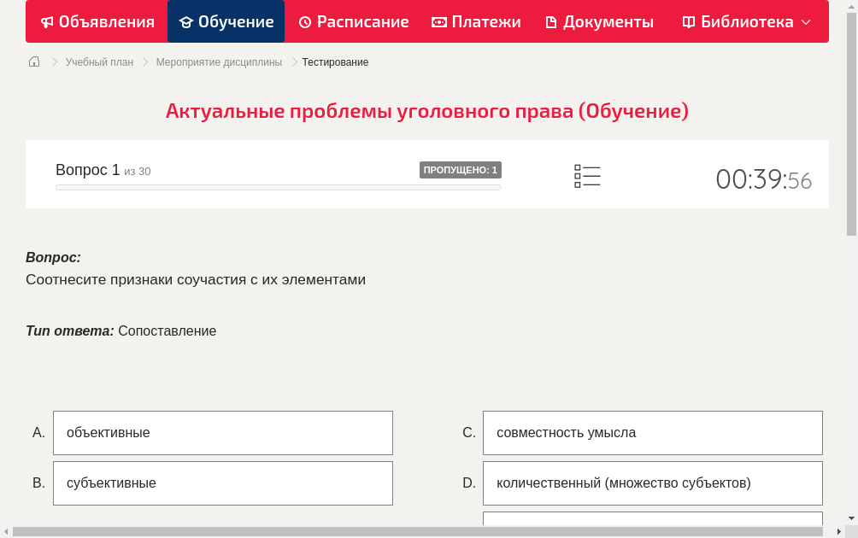Viewport: 858px width, 538px height.
Task: Select answer option D количественный множество субъектов
Action: pyautogui.click(x=652, y=482)
